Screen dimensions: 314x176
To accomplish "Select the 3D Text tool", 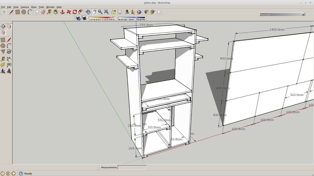I will 9,71.
